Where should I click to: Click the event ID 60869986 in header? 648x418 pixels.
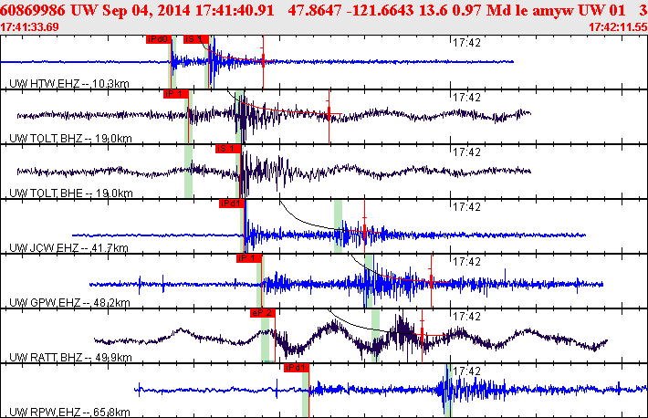pyautogui.click(x=33, y=10)
